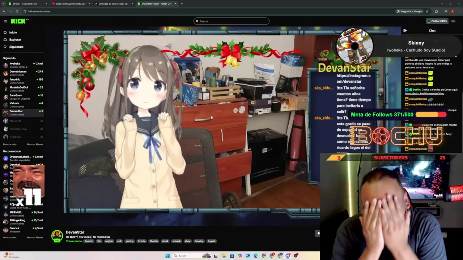This screenshot has width=463, height=260.
Task: Click browser back arrow
Action: [x=4, y=11]
